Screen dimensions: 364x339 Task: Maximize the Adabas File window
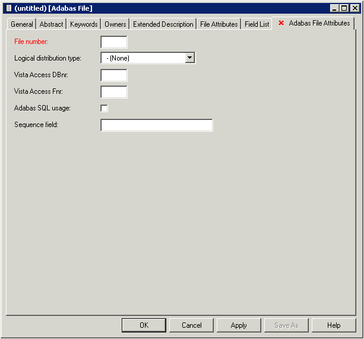[344, 8]
